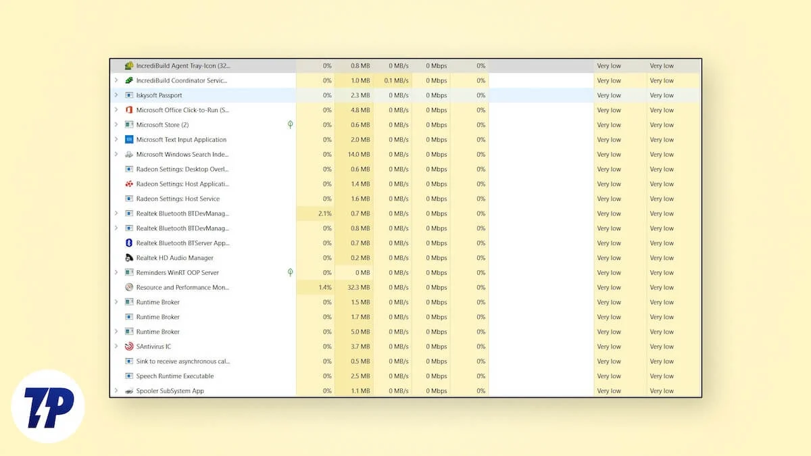The image size is (811, 456).
Task: Click the Realtek HD Audio Manager speaker icon
Action: click(129, 258)
